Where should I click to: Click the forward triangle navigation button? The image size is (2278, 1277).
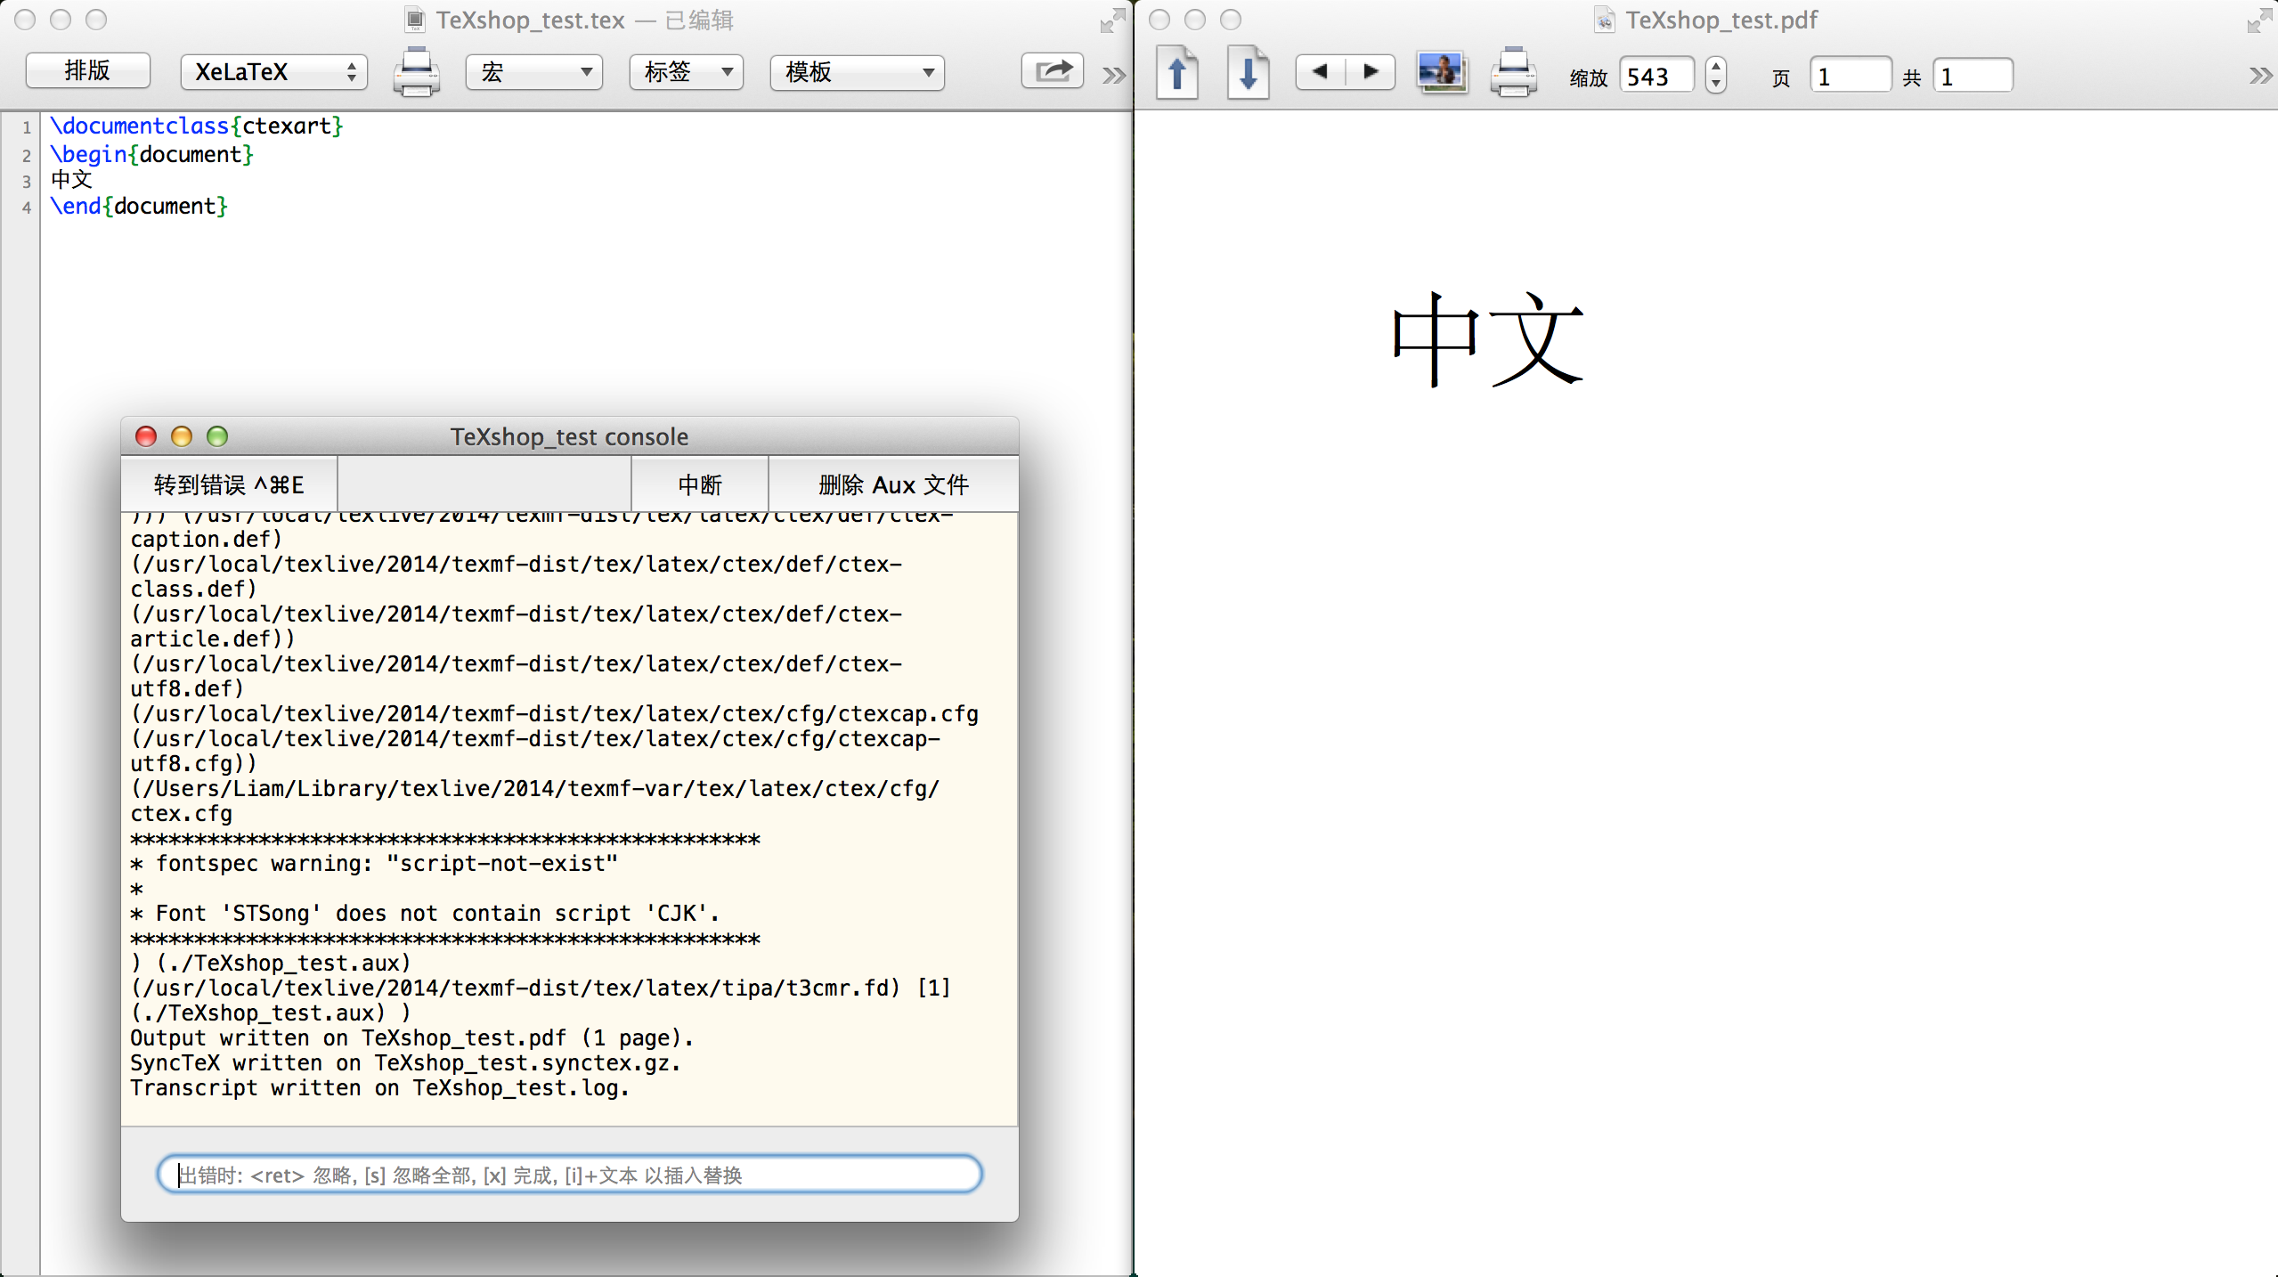1371,72
